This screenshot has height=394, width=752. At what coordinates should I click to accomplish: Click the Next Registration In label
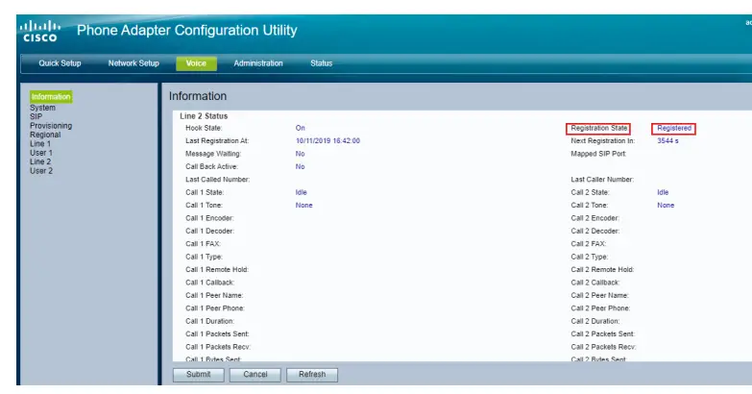click(603, 141)
